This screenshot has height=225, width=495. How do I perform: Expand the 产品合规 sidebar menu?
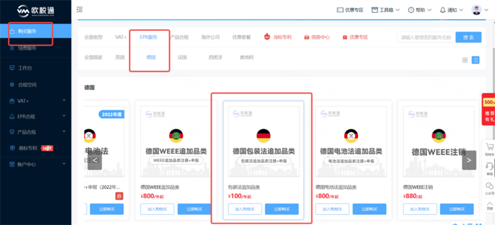[x=36, y=132]
